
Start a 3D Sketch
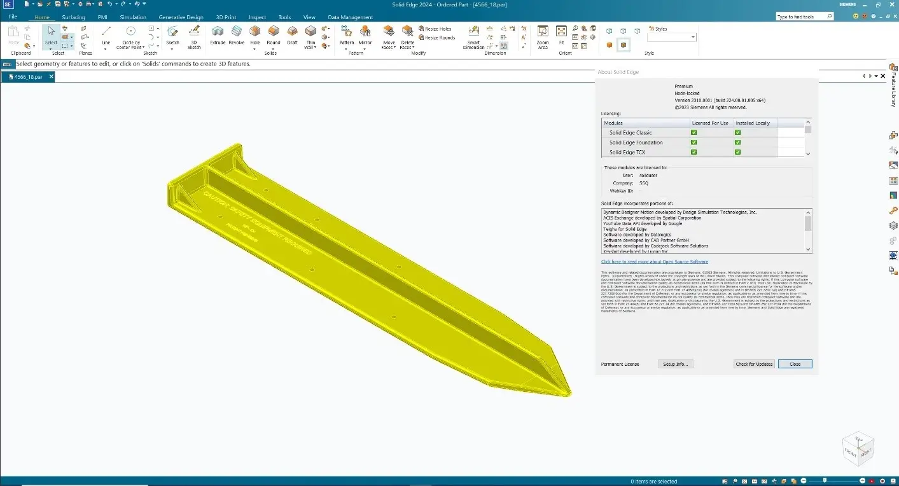point(194,36)
